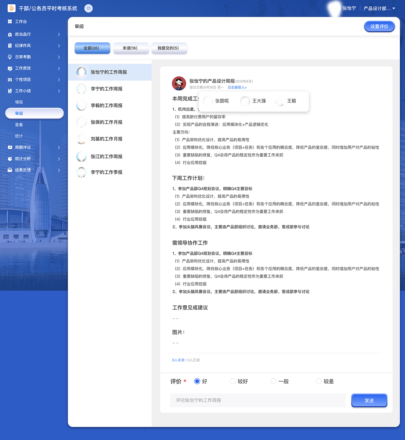Click the hamburger menu icon in top bar
This screenshot has width=405, height=440.
tap(88, 8)
